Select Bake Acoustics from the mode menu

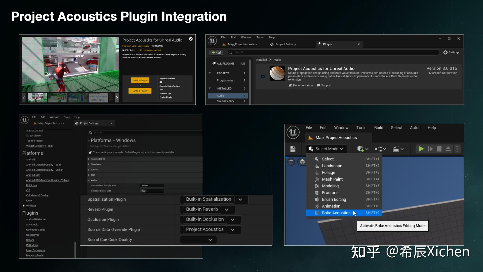tap(336, 213)
